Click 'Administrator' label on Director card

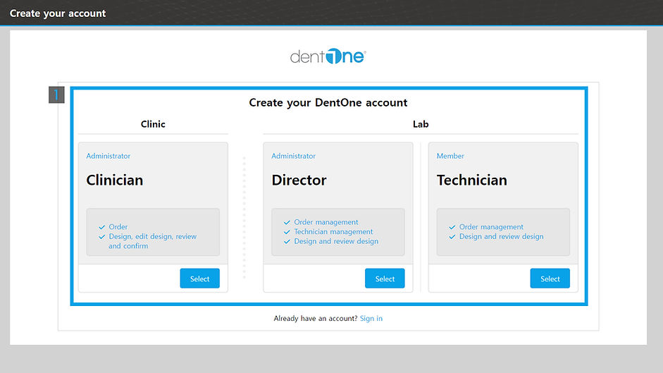pyautogui.click(x=293, y=156)
